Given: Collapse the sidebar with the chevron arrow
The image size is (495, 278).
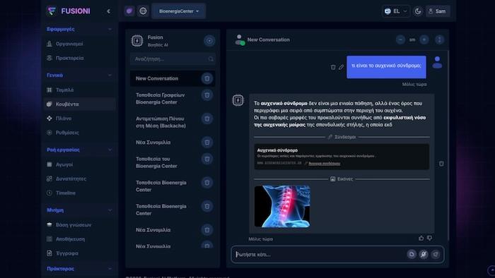Looking at the screenshot, I should (x=108, y=11).
